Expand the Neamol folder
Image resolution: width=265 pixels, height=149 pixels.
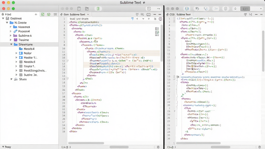pos(11,27)
